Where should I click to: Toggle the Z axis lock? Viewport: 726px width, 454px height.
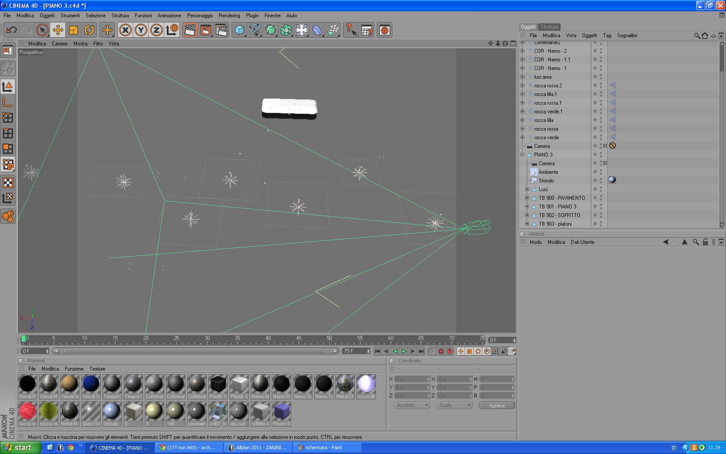tap(156, 30)
